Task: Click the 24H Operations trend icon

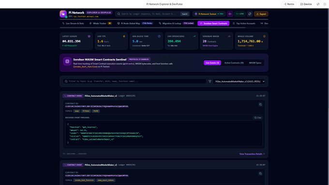Action: pyautogui.click(x=194, y=36)
